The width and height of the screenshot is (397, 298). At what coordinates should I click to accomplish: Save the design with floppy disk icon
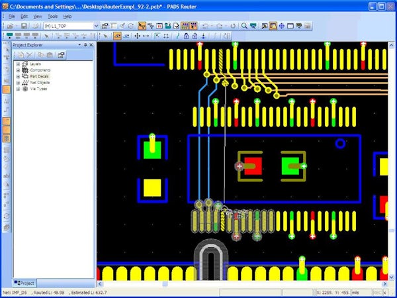24,26
